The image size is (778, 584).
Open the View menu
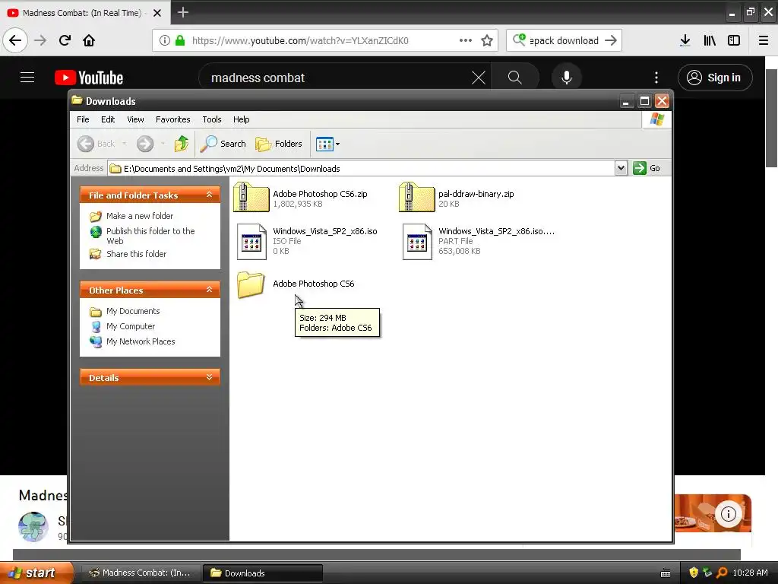[135, 119]
